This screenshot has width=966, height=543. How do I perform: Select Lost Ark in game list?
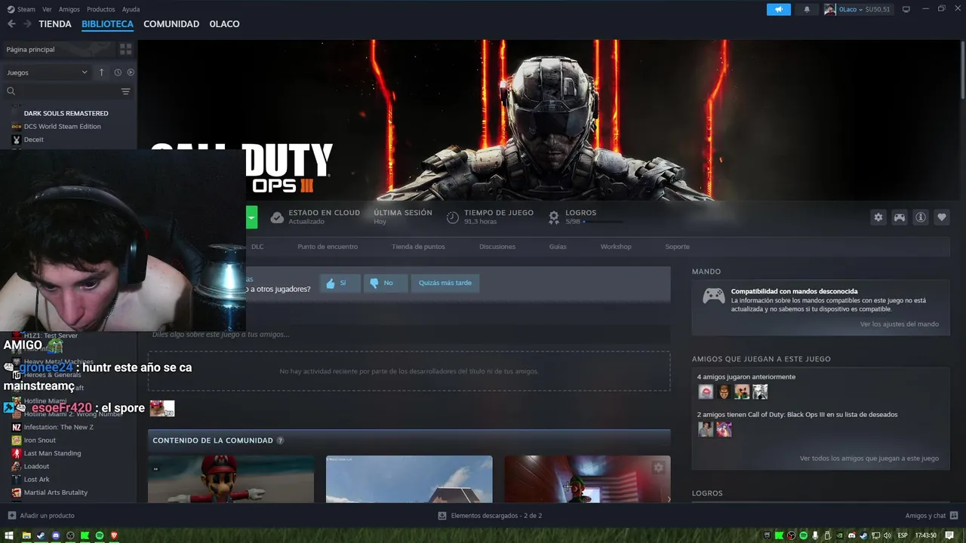point(36,480)
